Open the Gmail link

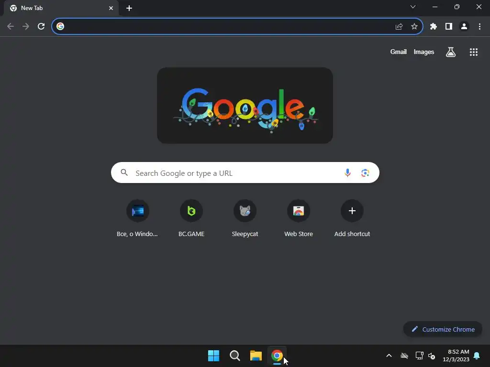[x=399, y=52]
